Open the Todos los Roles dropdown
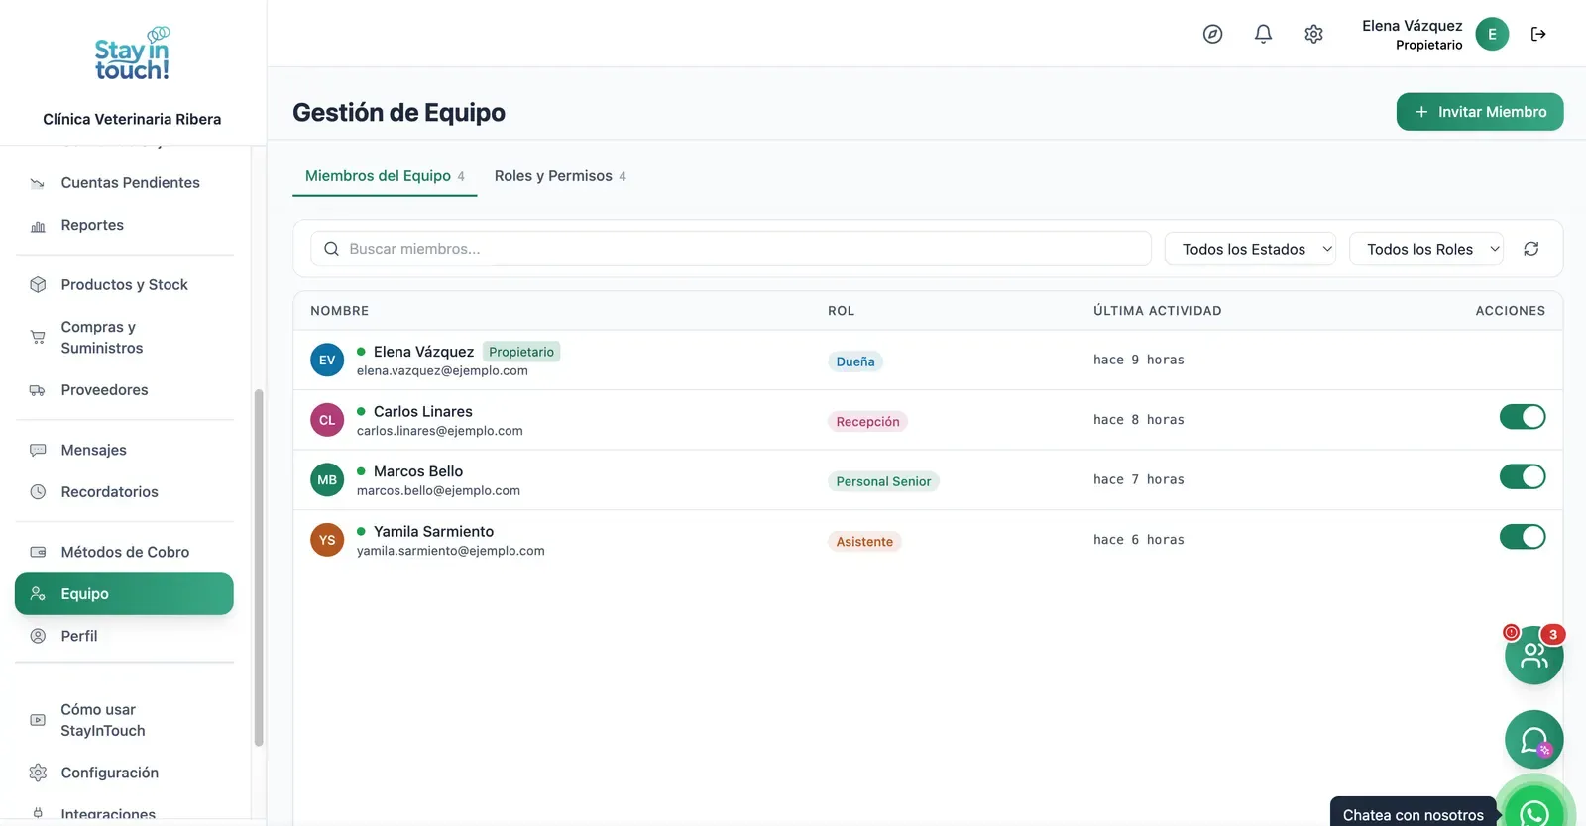Viewport: 1586px width, 826px height. point(1425,249)
